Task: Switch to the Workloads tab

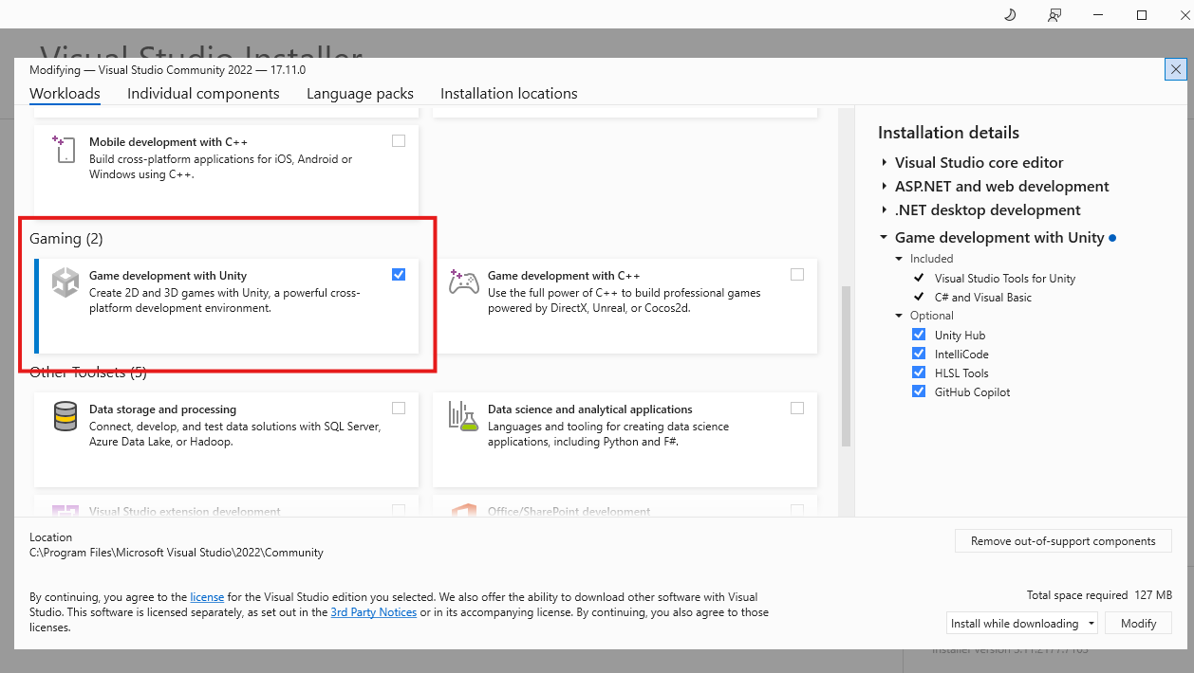Action: pyautogui.click(x=65, y=93)
